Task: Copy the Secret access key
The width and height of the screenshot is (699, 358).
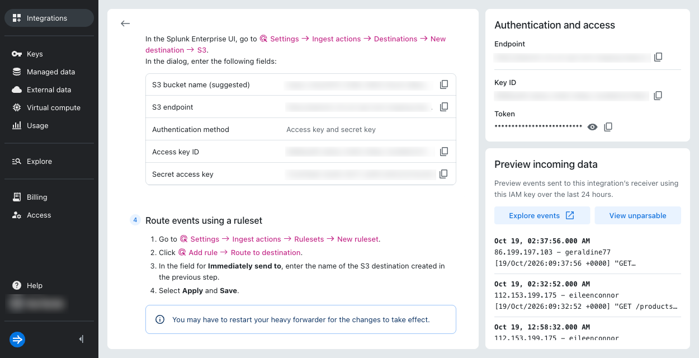Action: point(444,174)
